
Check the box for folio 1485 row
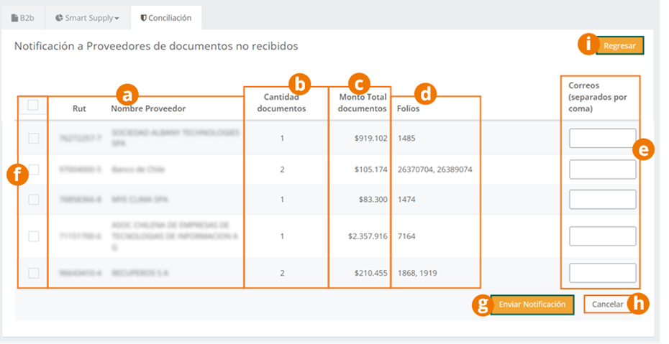point(33,139)
